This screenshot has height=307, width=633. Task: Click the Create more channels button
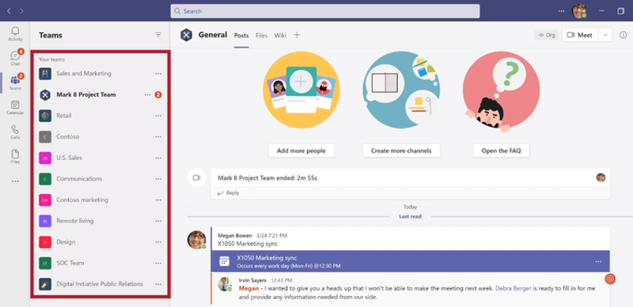pyautogui.click(x=401, y=150)
